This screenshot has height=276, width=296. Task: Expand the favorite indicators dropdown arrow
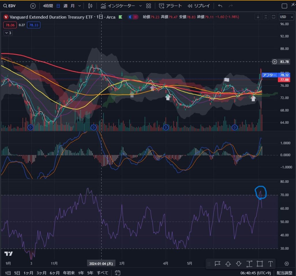(x=140, y=6)
